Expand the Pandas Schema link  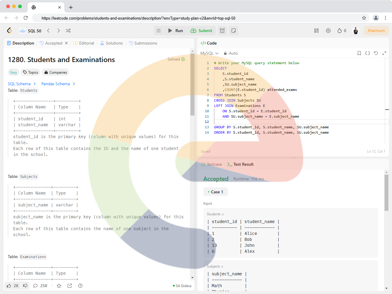click(58, 84)
